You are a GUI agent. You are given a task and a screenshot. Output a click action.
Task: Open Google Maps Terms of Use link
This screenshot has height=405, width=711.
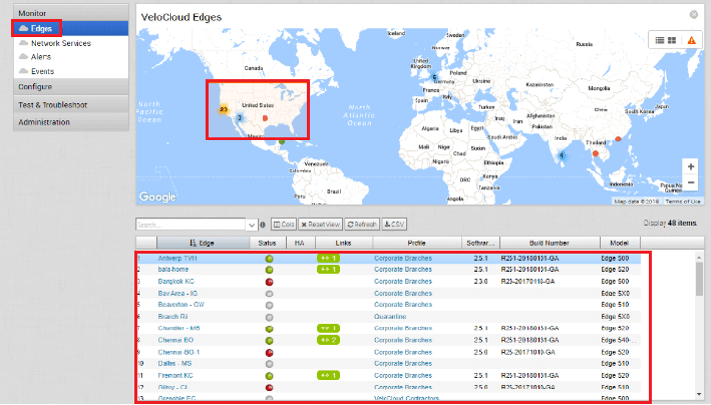pyautogui.click(x=683, y=202)
